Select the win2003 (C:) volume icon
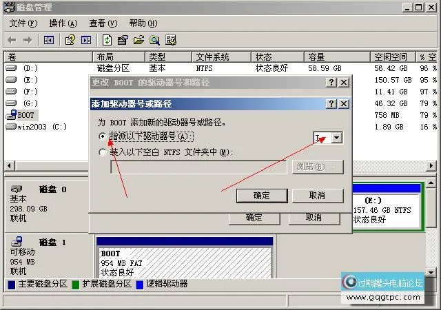 [x=11, y=127]
